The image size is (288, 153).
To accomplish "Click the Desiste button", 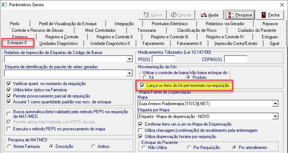I will click(x=181, y=15).
